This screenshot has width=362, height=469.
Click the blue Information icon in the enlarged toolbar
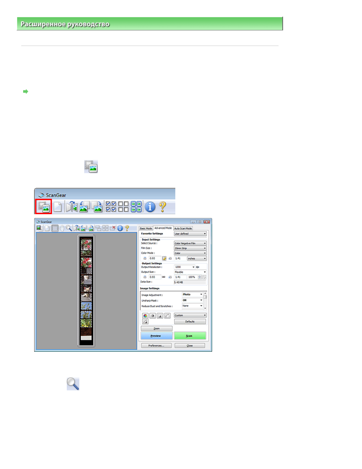point(150,207)
